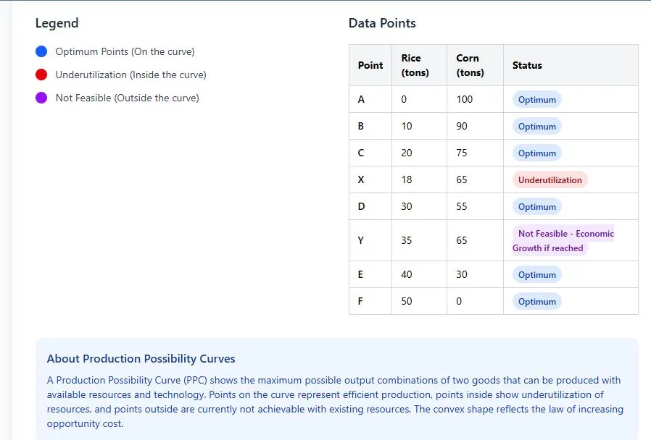Viewport: 651px width, 440px height.
Task: Click the red Underutilization legend dot
Action: click(x=41, y=75)
